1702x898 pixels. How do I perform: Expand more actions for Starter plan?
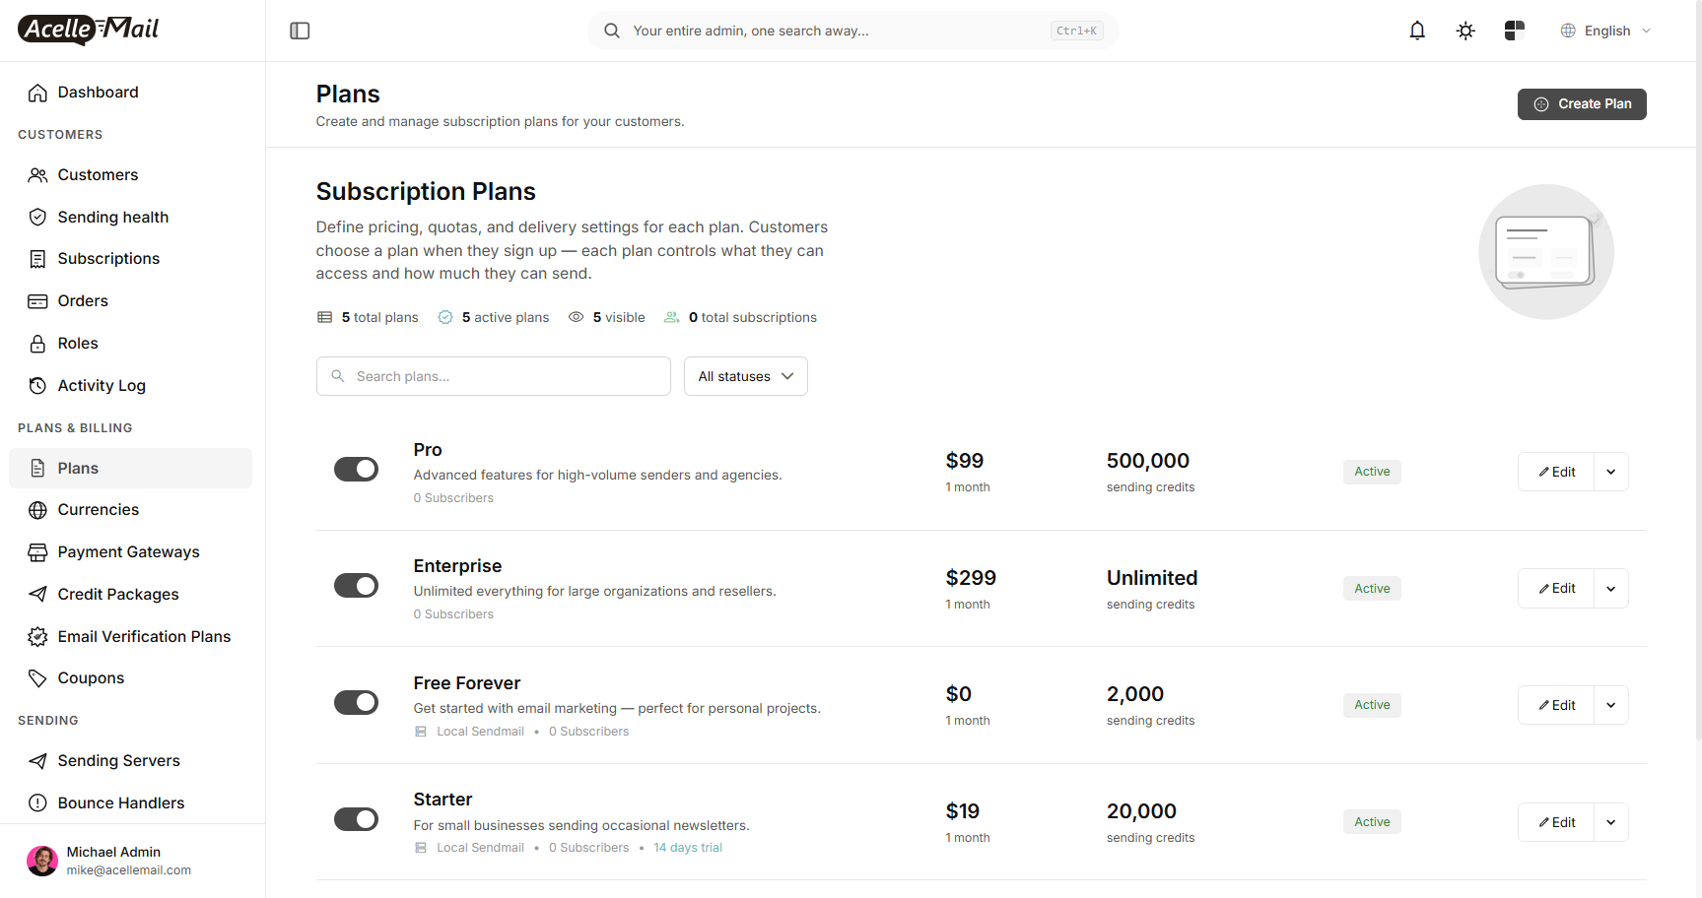pyautogui.click(x=1611, y=822)
